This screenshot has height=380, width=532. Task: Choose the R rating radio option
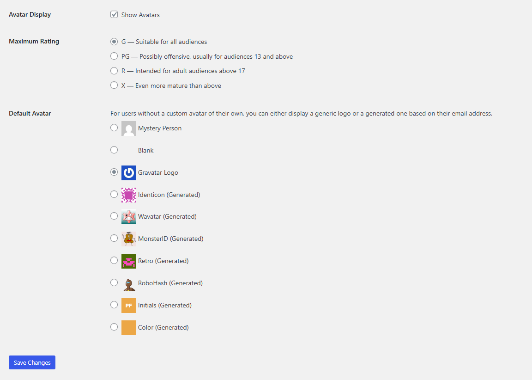point(114,71)
